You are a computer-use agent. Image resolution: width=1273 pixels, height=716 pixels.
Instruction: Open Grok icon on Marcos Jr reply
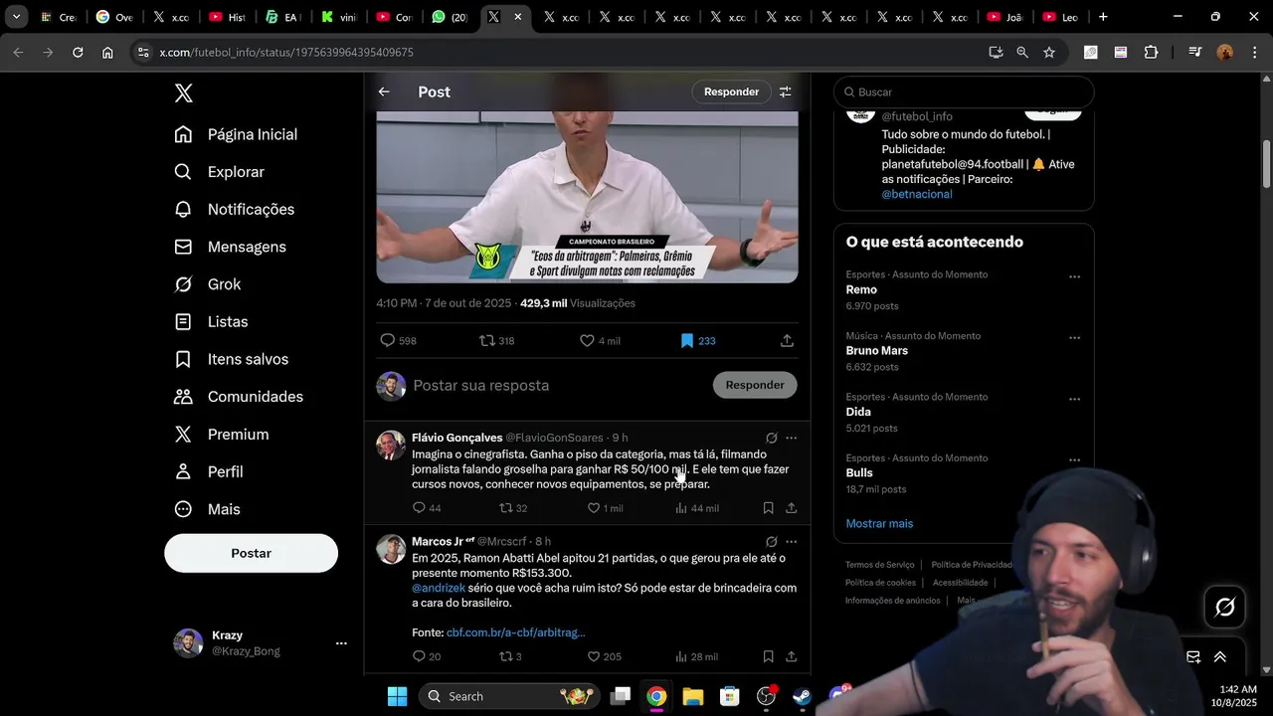(772, 542)
